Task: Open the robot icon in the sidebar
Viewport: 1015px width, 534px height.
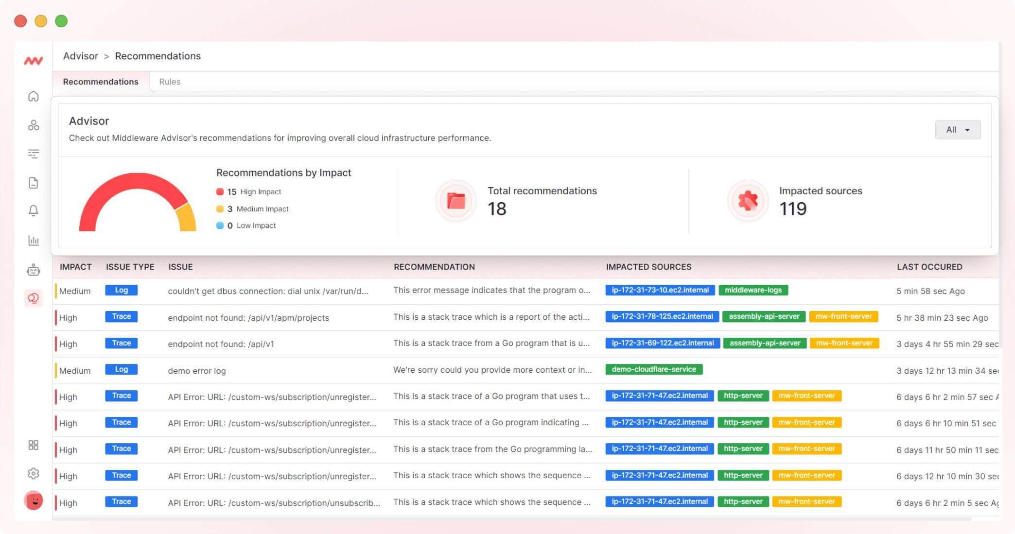Action: point(33,270)
